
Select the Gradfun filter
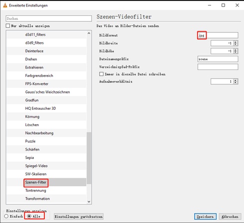[x=46, y=100]
